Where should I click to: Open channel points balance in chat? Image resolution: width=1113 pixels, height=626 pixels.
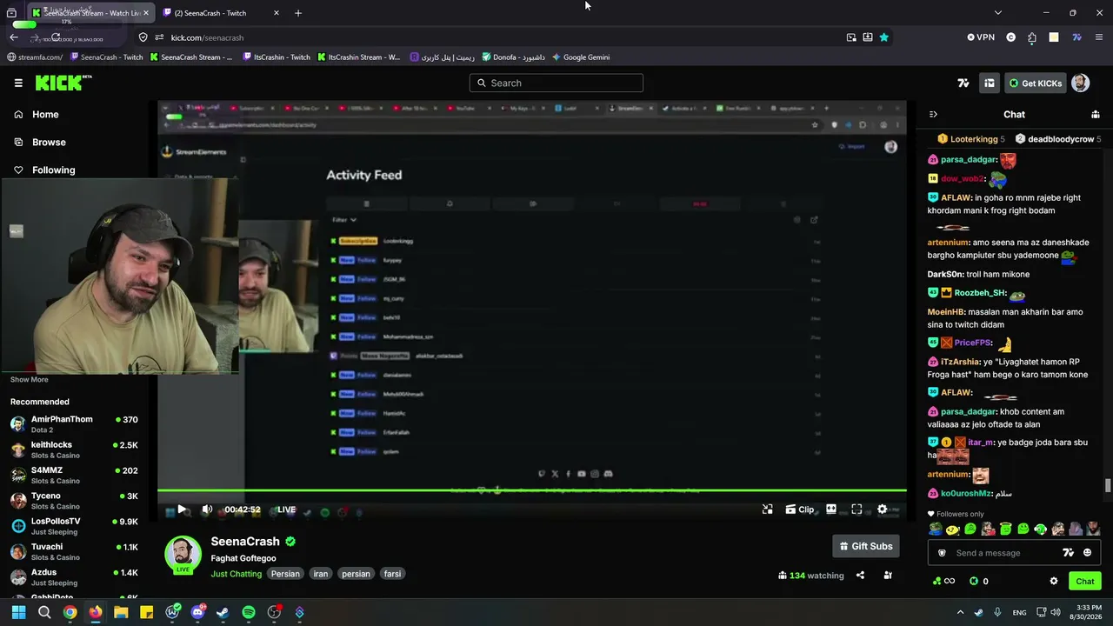pos(943,581)
